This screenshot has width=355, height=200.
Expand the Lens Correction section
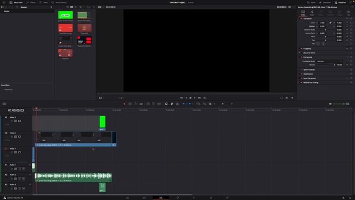[310, 78]
